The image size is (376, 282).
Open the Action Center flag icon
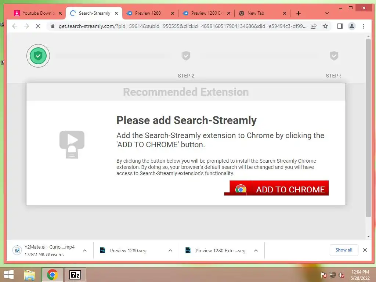(323, 275)
